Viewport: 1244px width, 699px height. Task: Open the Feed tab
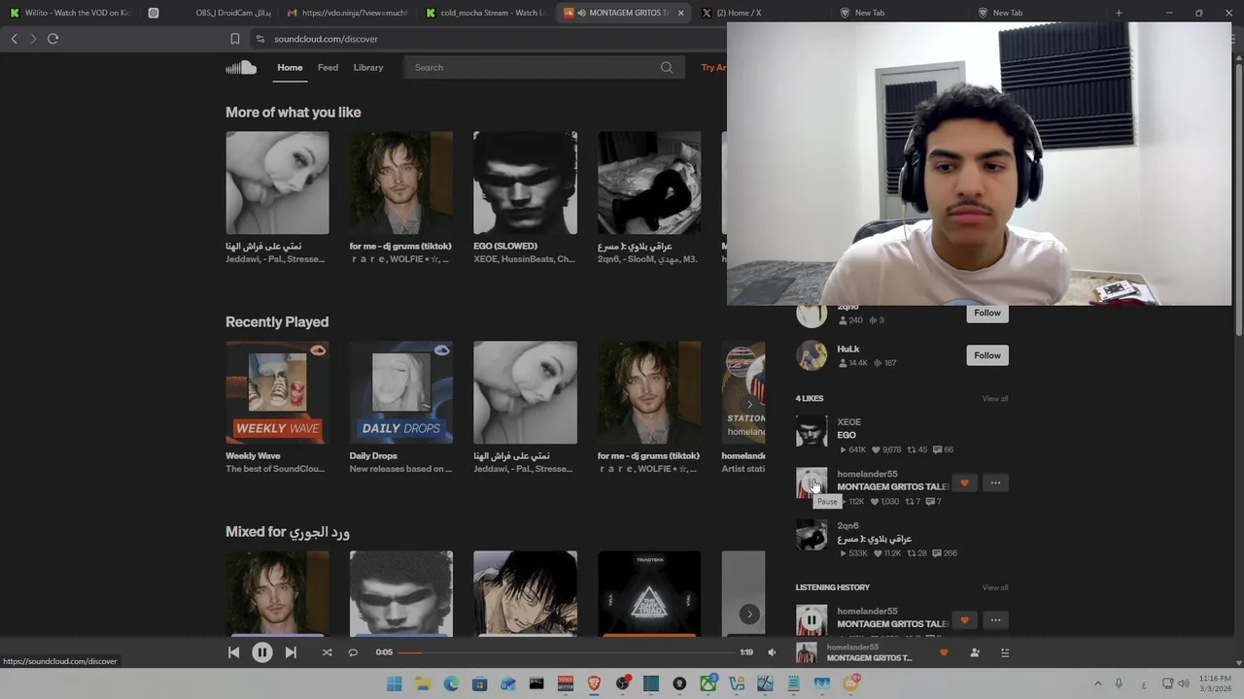coord(328,67)
